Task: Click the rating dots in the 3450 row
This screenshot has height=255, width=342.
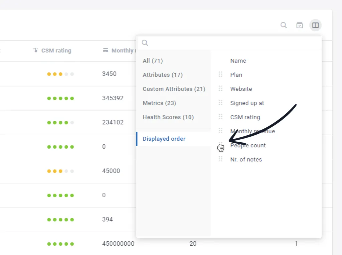Action: [60, 74]
